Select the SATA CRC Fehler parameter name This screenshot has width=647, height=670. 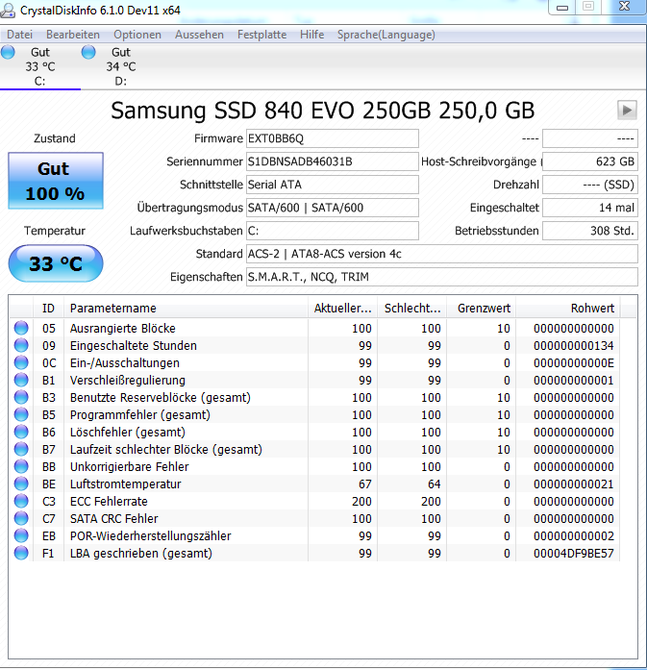tap(114, 518)
